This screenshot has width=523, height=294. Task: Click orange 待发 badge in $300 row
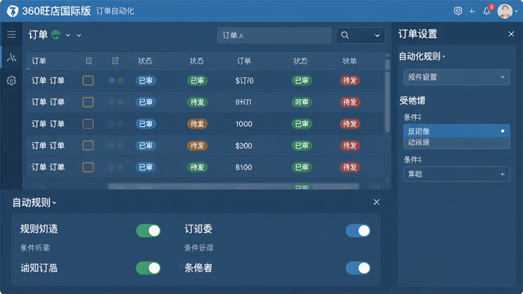pos(197,145)
